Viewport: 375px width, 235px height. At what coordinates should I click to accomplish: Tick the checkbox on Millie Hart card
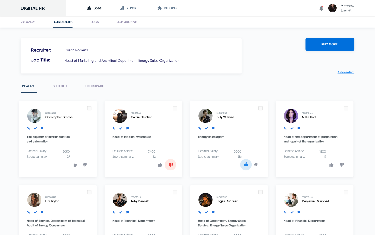(x=346, y=108)
